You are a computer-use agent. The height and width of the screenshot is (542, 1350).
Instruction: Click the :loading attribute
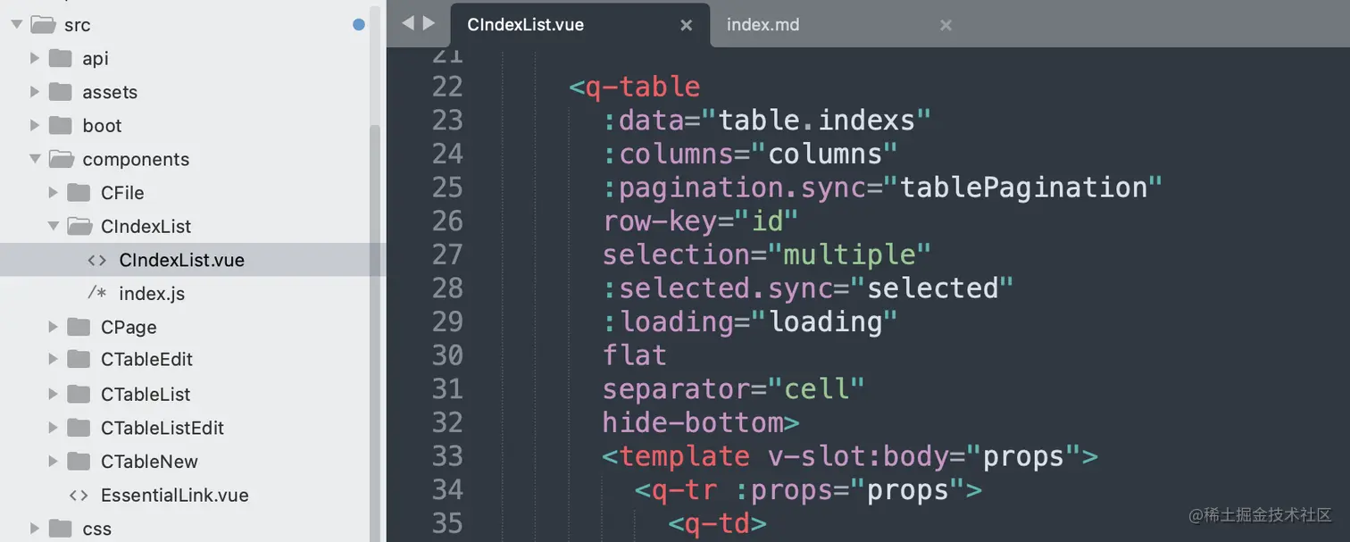(x=669, y=321)
